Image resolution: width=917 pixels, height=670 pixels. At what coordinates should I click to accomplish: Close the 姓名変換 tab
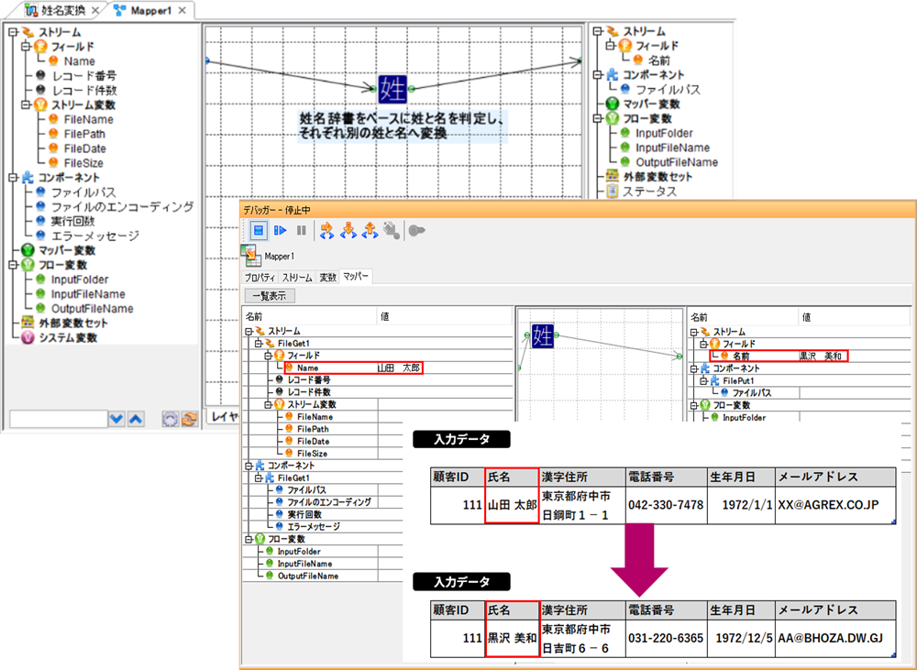pyautogui.click(x=95, y=10)
